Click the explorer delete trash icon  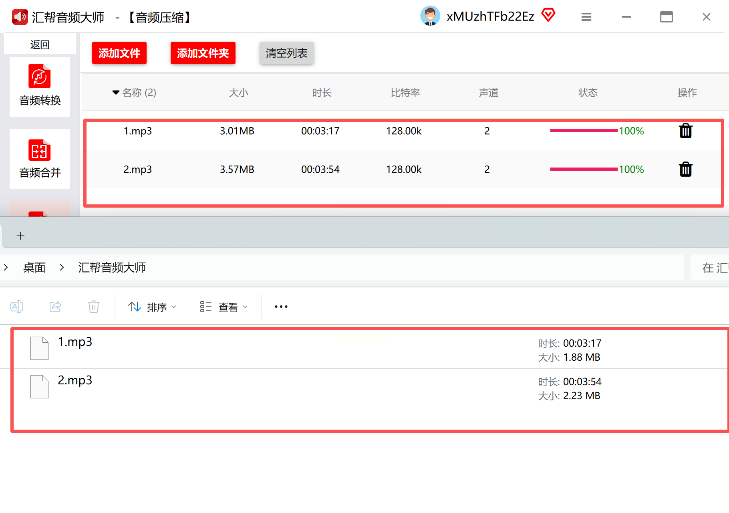(x=94, y=307)
